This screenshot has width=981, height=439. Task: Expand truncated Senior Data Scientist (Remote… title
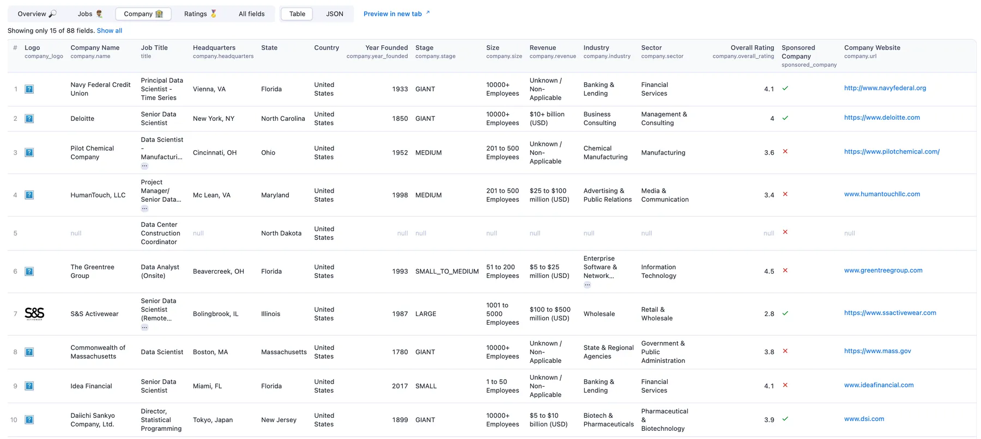(144, 327)
